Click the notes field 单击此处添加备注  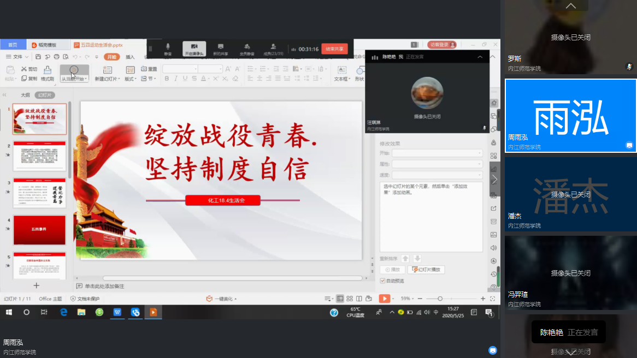pos(104,286)
